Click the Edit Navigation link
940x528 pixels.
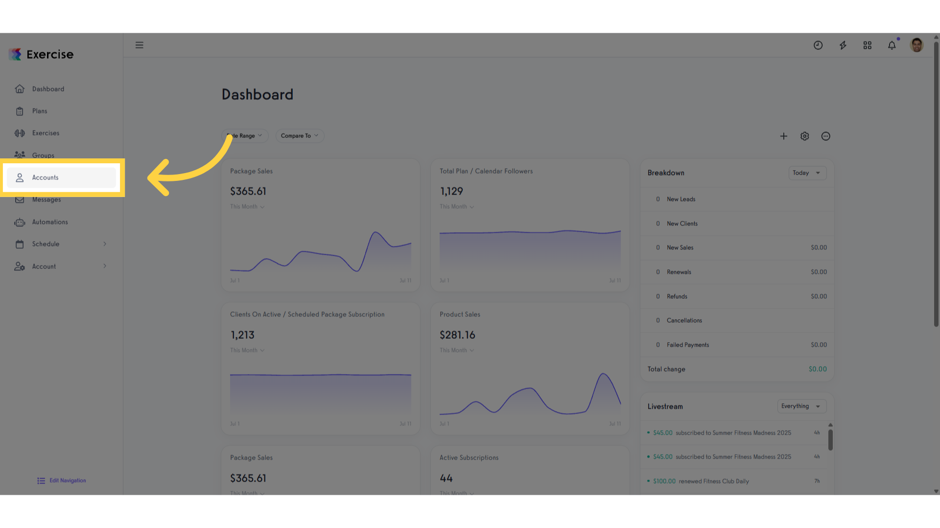(x=62, y=481)
